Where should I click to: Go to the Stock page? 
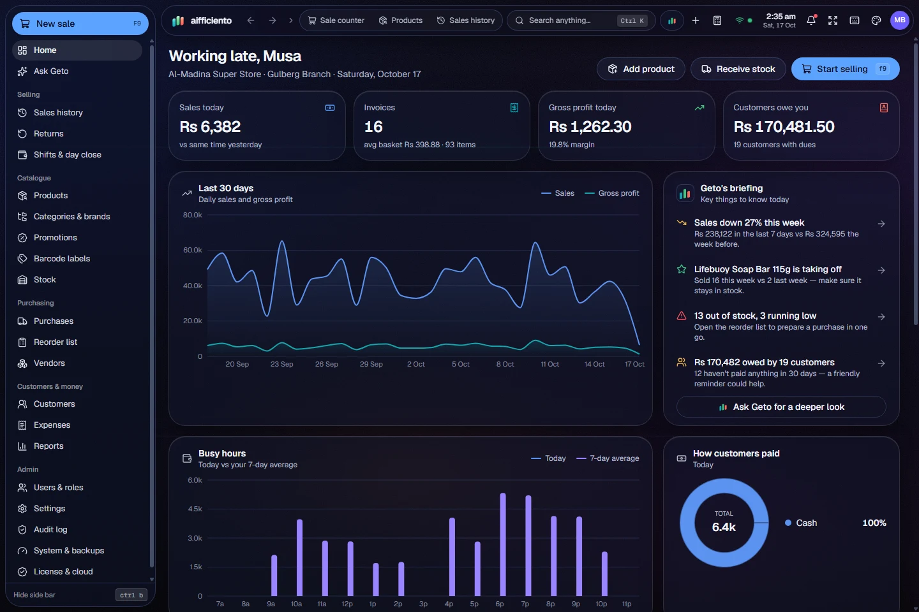(77, 279)
